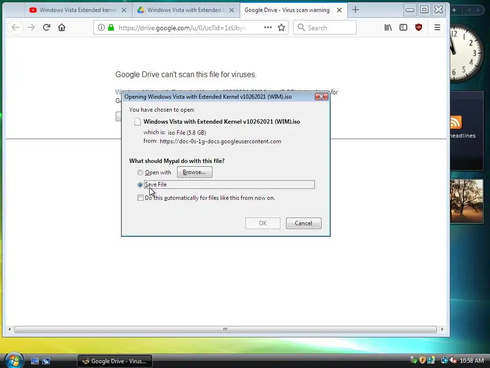Click the forward navigation arrow
The image size is (490, 368).
point(31,27)
